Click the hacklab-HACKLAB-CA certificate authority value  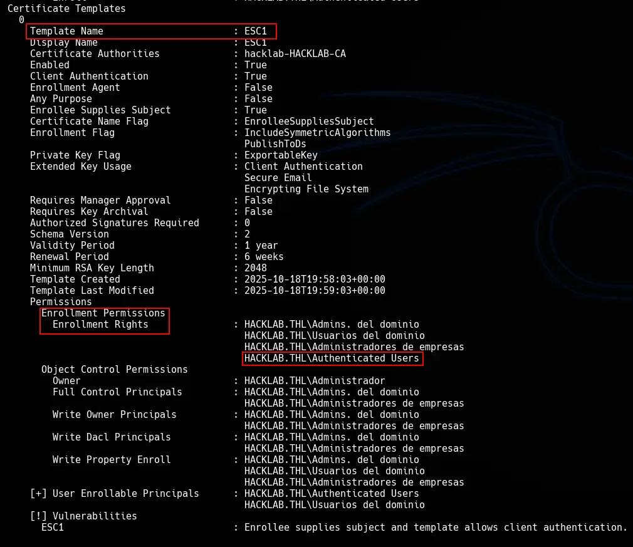[295, 53]
